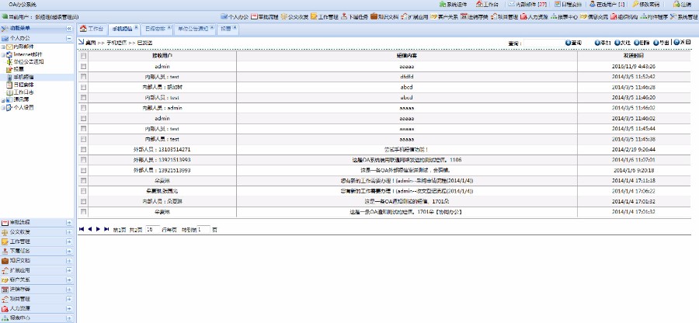This screenshot has width=699, height=323.
Task: Click the 发送 button in list toolbar
Action: (x=622, y=43)
